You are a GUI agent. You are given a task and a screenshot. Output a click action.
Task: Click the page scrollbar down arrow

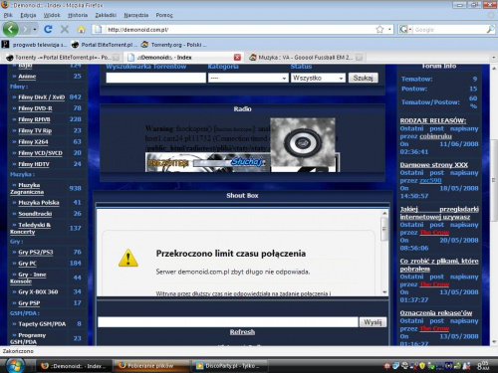[494, 341]
